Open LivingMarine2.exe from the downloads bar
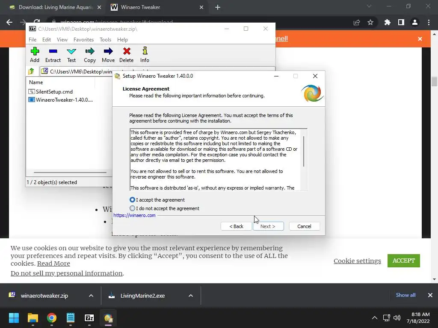This screenshot has height=328, width=438. click(142, 296)
